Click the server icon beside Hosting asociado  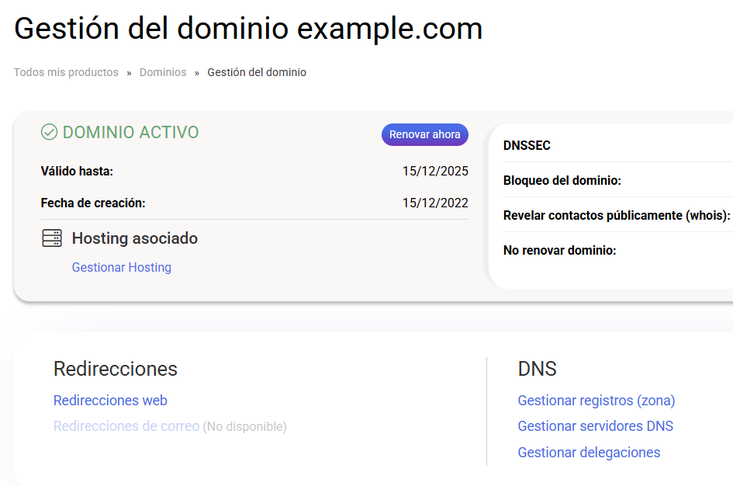click(52, 238)
